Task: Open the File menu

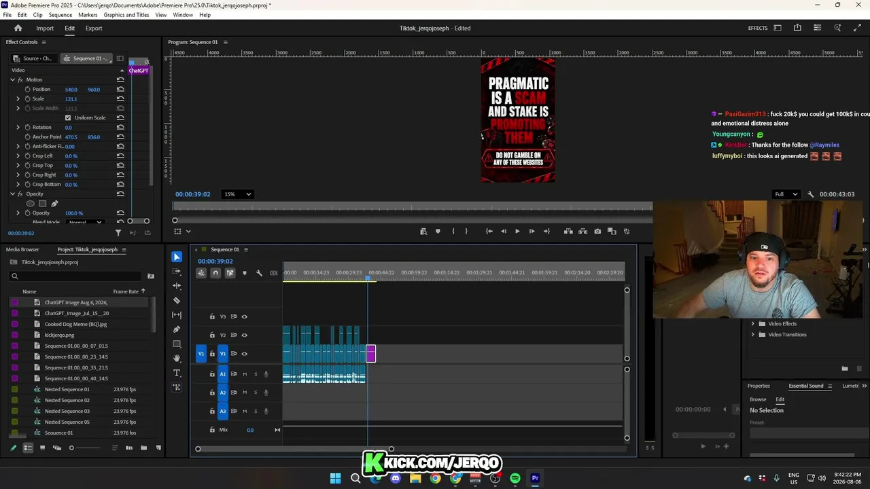Action: [x=7, y=15]
